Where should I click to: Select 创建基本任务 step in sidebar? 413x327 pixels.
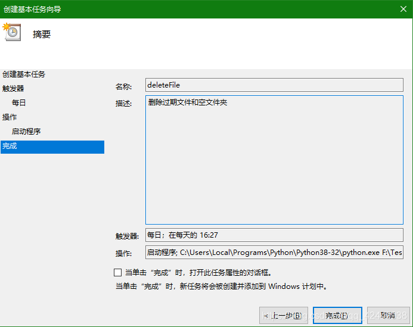click(24, 74)
